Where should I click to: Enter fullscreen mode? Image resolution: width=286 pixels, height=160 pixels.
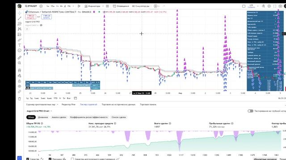tap(275, 6)
